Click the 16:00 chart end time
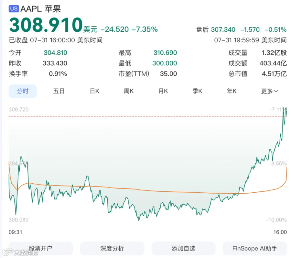Screen dimensions: 291x258 click(x=280, y=232)
